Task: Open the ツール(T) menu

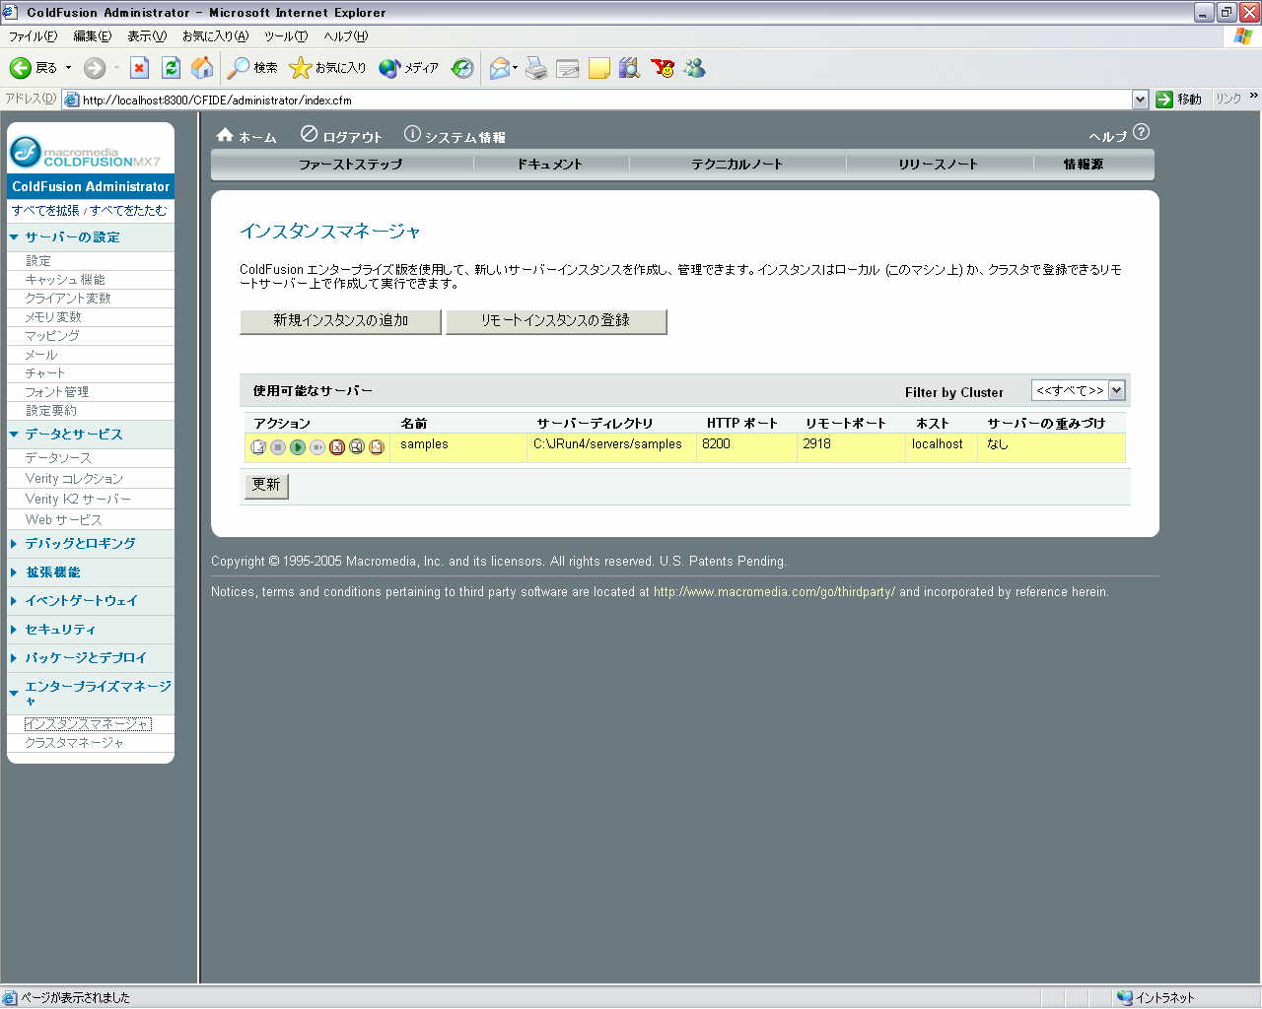Action: click(x=286, y=36)
